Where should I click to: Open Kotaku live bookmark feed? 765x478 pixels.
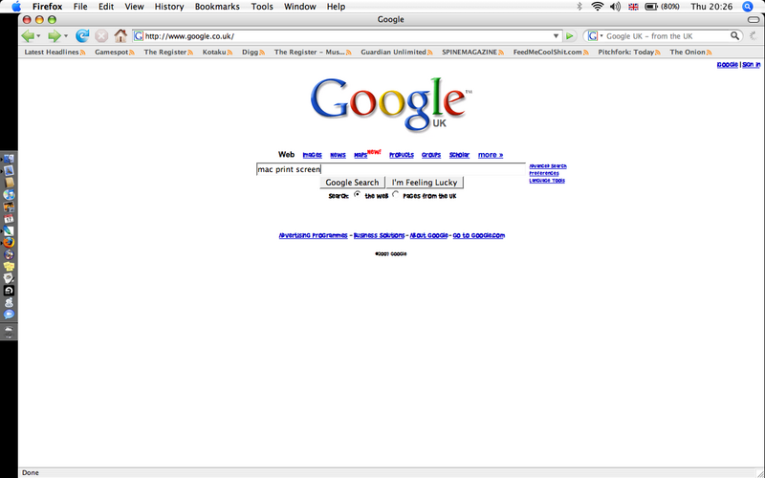(217, 52)
